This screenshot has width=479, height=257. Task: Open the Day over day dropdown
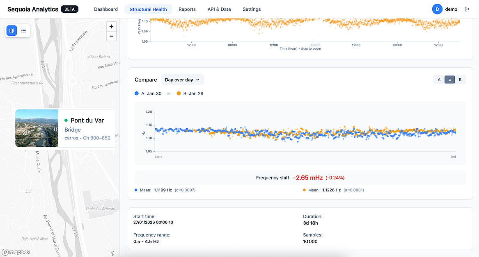click(182, 80)
